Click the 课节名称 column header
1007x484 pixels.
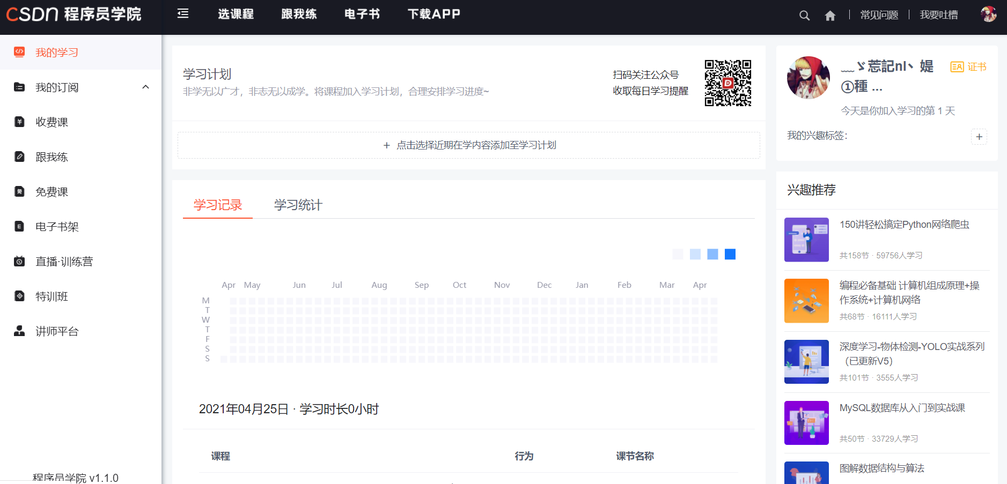pos(635,456)
